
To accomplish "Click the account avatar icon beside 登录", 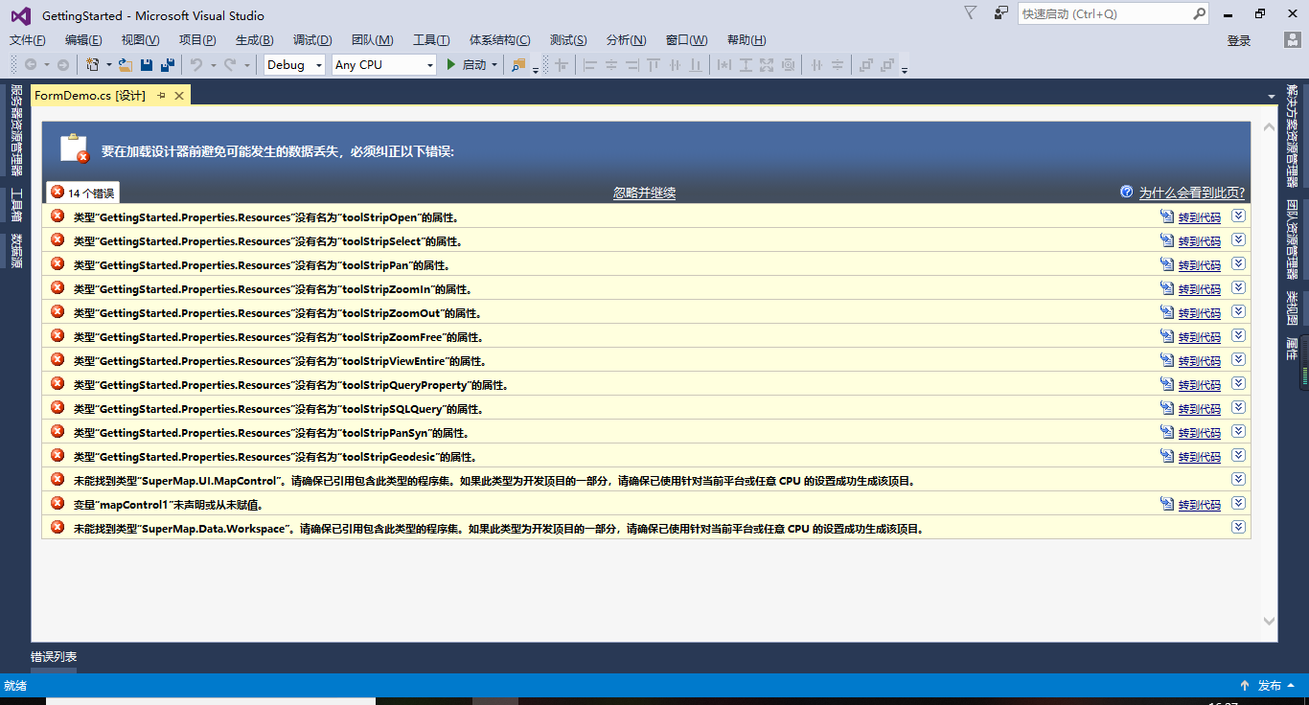I will (1292, 40).
